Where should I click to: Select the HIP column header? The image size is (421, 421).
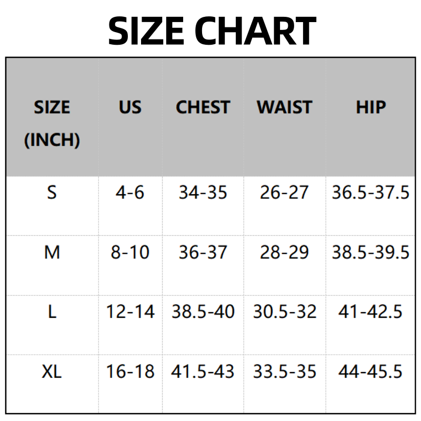[x=370, y=107]
